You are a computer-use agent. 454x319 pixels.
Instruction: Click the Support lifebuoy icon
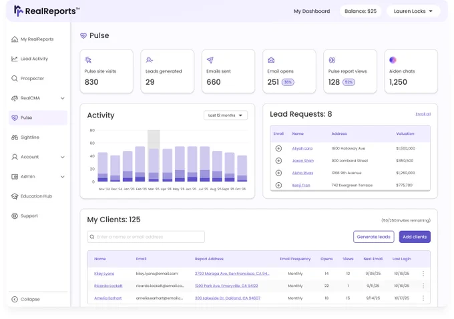click(x=15, y=216)
